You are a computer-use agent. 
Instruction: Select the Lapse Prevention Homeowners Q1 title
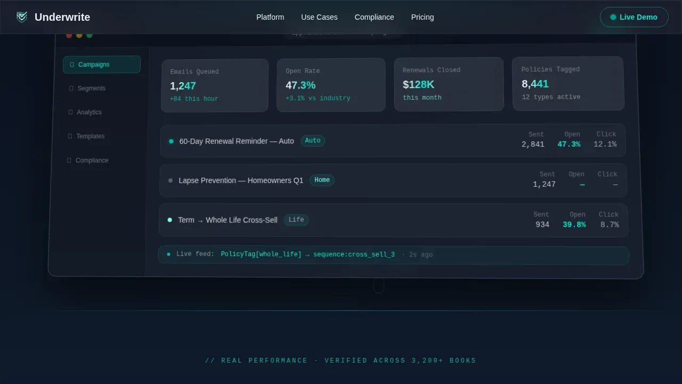(x=241, y=181)
